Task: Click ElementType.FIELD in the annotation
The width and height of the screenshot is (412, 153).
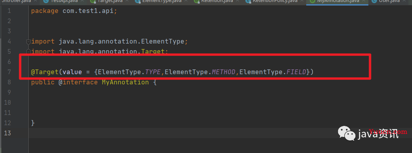Action: click(273, 72)
